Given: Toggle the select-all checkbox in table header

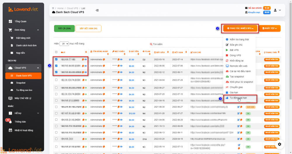Looking at the screenshot, I should (56, 52).
